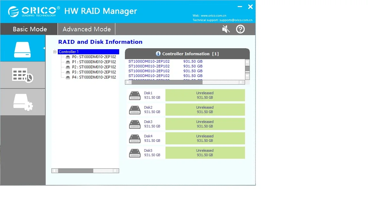Click the Disk1 drive icon
This screenshot has width=368, height=207.
pos(135,95)
